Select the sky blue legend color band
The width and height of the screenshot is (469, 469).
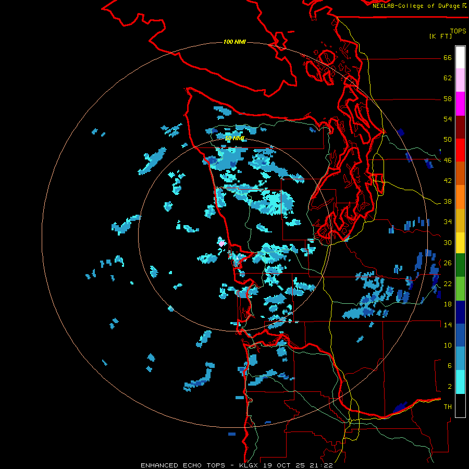pos(460,359)
